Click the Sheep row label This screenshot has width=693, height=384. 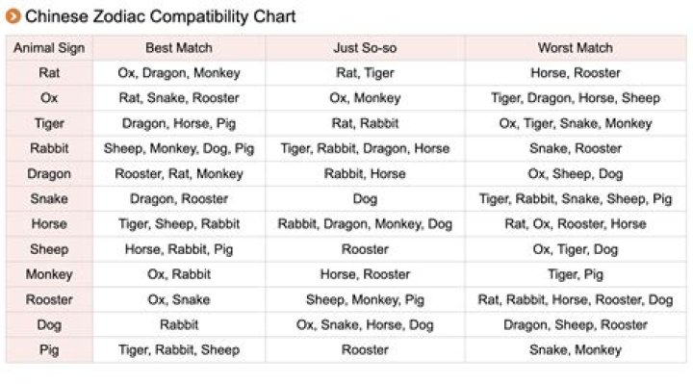point(49,249)
